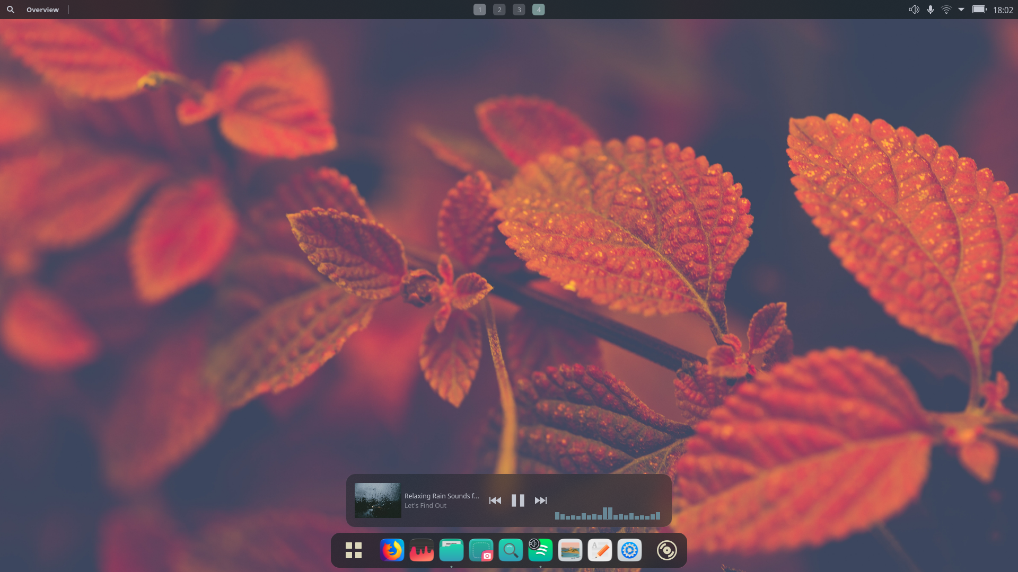The width and height of the screenshot is (1018, 572).
Task: Open the search magnifier in top bar
Action: 11,10
